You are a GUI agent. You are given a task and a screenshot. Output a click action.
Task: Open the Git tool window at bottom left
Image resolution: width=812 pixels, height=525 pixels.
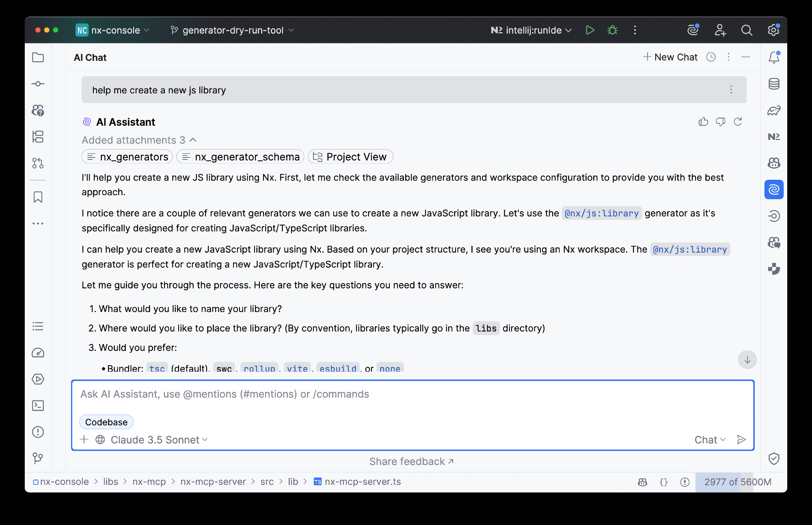(x=38, y=458)
